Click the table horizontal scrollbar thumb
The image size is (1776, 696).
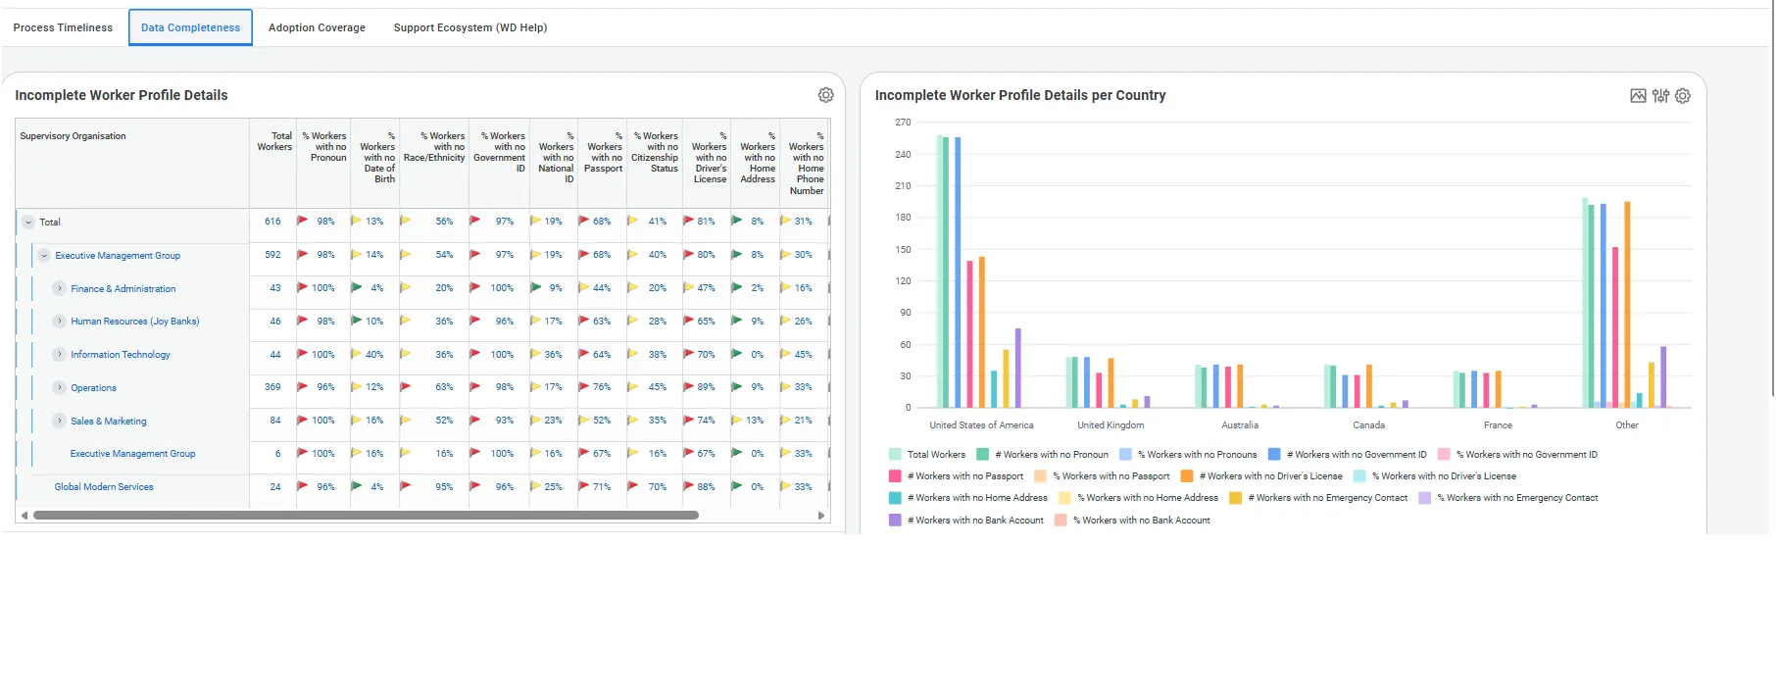coord(366,515)
